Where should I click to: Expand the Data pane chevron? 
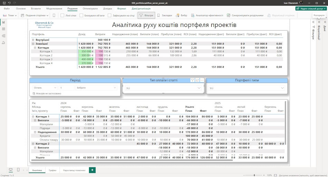click(x=325, y=22)
